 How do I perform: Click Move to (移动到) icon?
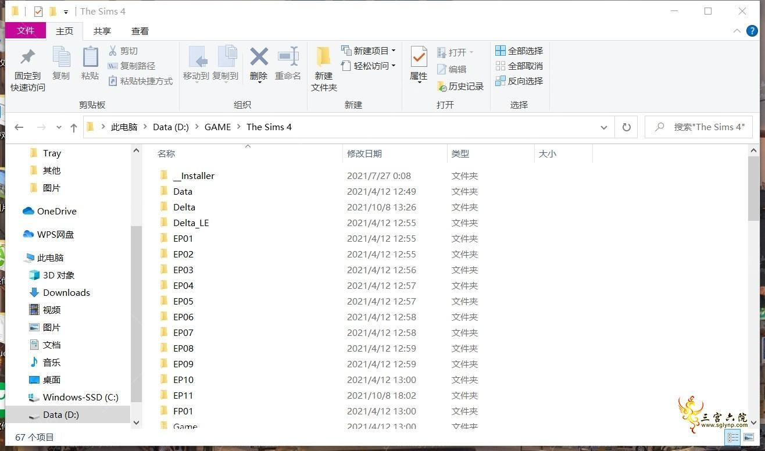pyautogui.click(x=197, y=57)
